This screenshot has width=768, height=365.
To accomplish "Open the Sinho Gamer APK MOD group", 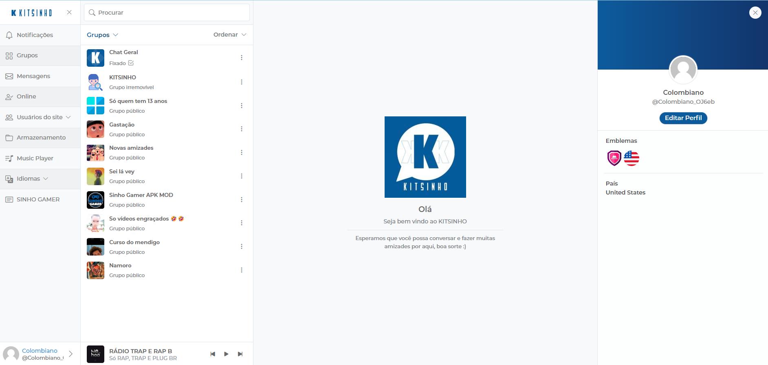I will (x=141, y=195).
